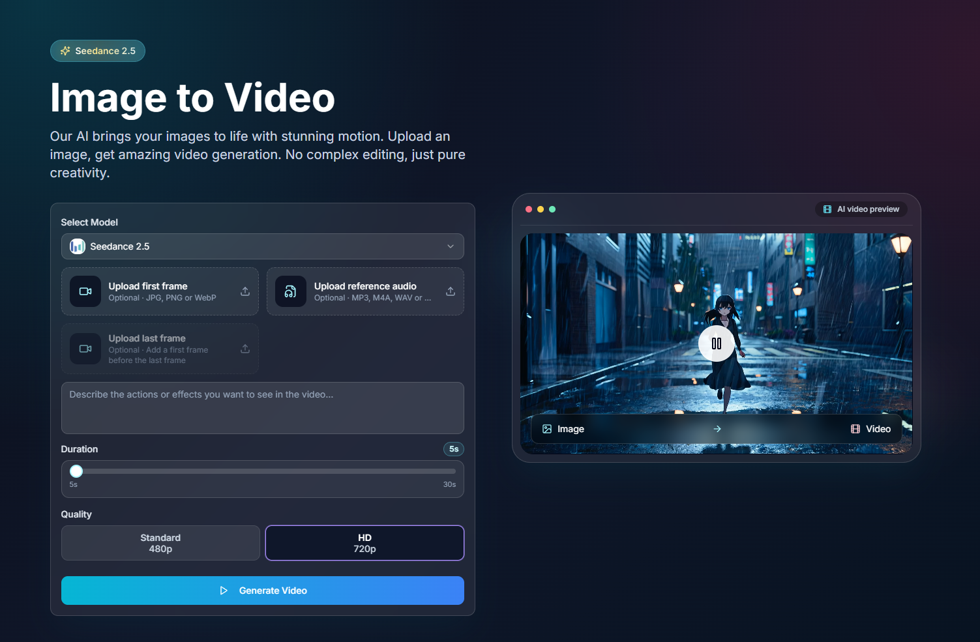Open the Select Model dropdown
The width and height of the screenshot is (980, 642).
[x=263, y=246]
